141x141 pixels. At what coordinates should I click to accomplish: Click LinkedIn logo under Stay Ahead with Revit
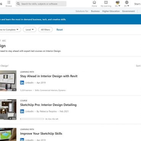(22, 83)
